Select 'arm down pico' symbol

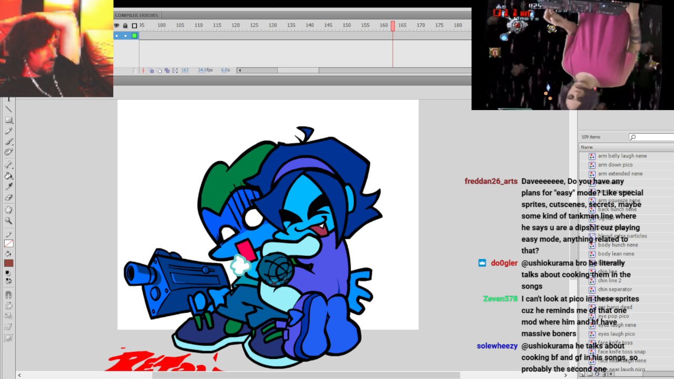[615, 165]
